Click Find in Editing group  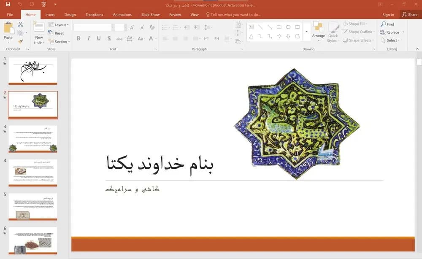[387, 24]
